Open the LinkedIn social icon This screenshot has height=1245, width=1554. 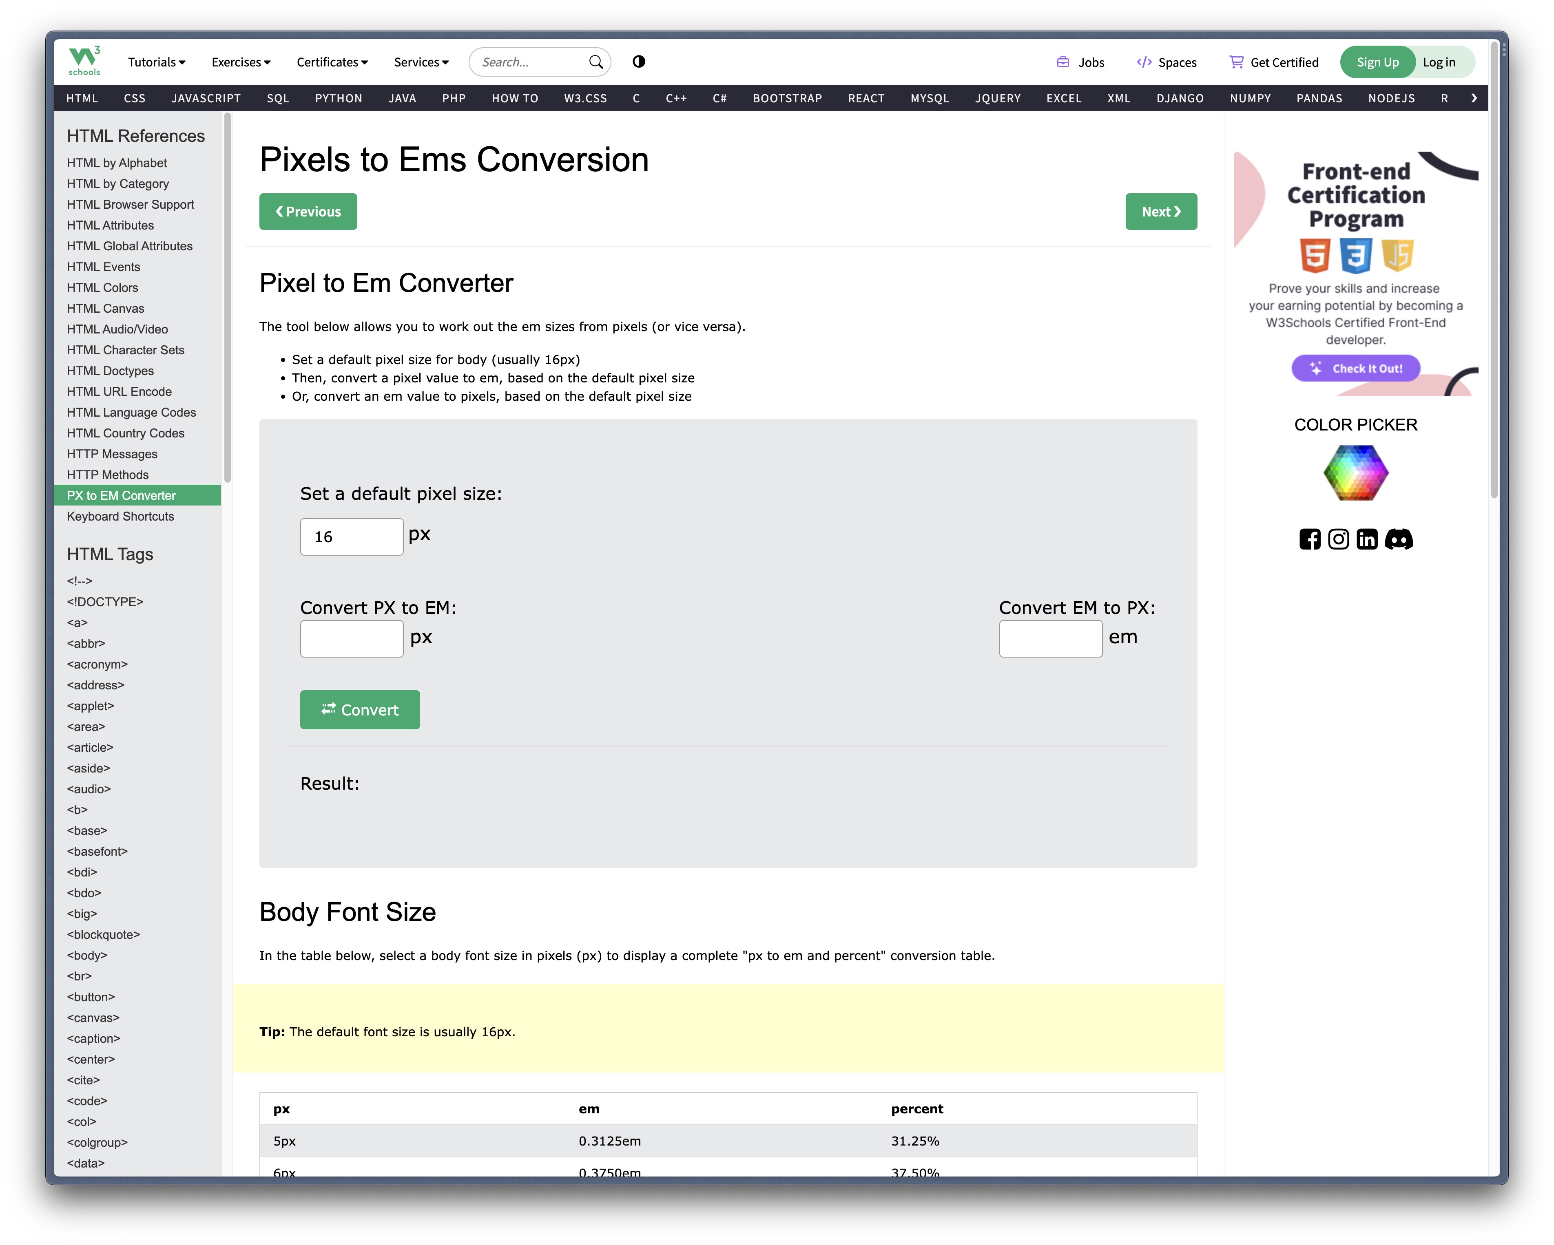(1367, 539)
